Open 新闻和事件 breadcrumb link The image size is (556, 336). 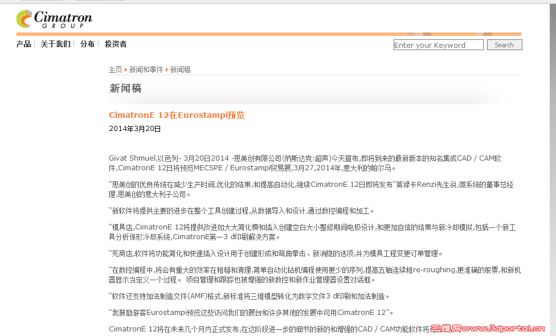pyautogui.click(x=146, y=70)
